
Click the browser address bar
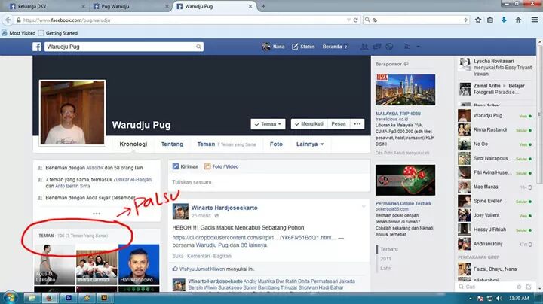click(x=183, y=20)
